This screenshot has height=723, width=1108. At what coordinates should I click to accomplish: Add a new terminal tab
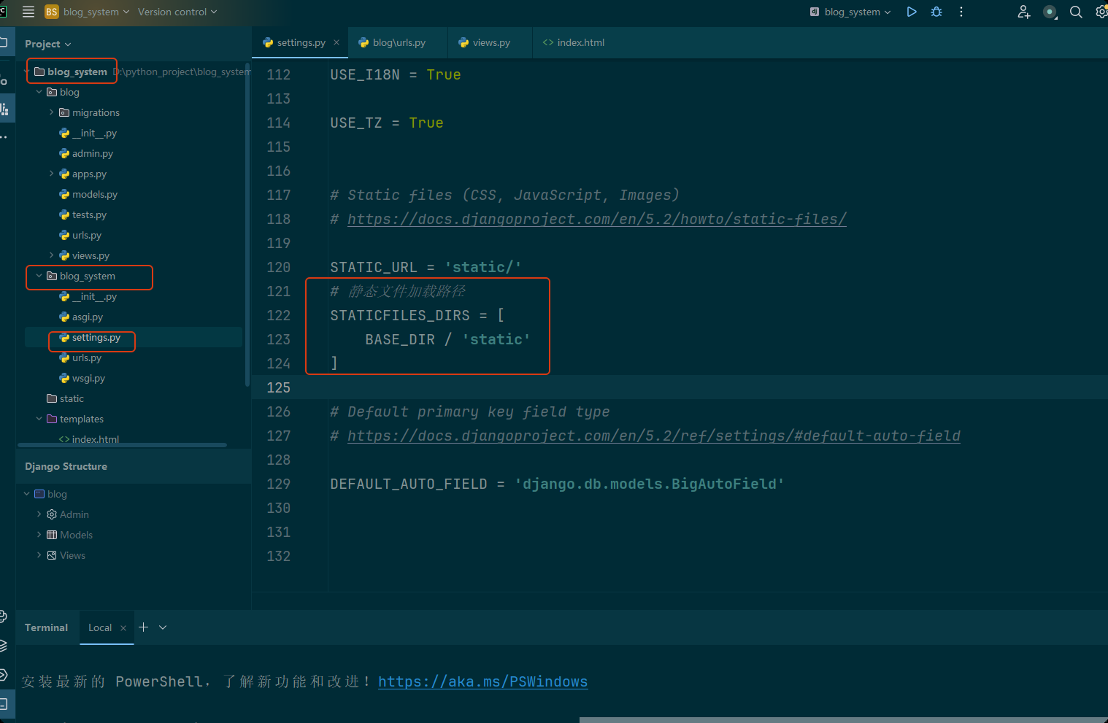(143, 627)
